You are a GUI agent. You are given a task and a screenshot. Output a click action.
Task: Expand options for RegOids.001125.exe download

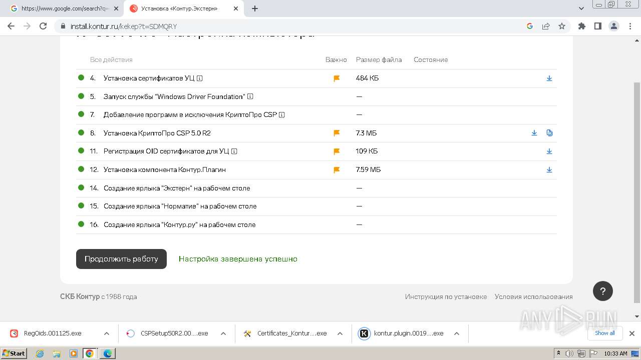point(106,333)
